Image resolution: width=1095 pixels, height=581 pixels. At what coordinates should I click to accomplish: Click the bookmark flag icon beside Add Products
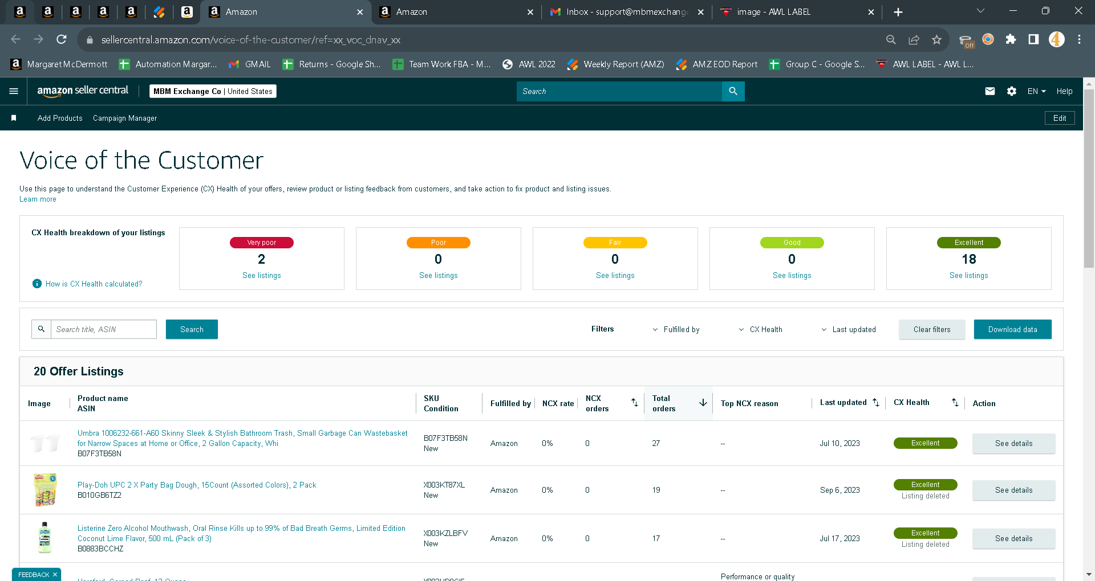(x=14, y=118)
